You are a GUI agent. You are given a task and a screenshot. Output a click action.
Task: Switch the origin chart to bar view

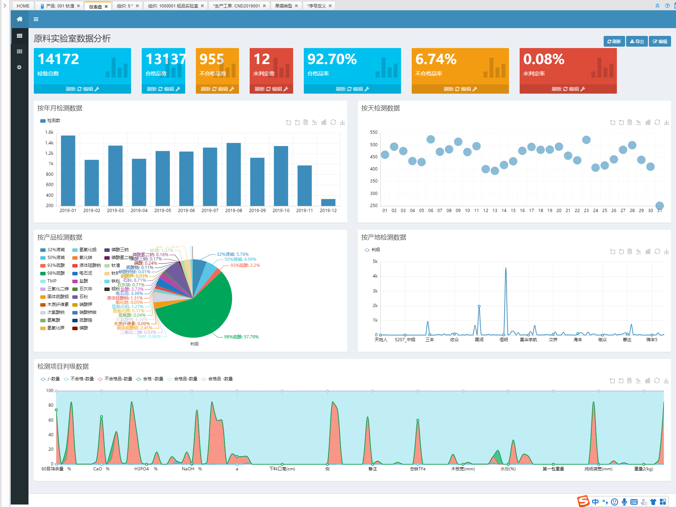tap(648, 252)
